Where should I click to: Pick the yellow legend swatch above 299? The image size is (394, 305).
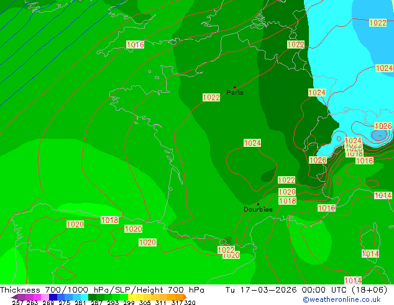(x=132, y=297)
